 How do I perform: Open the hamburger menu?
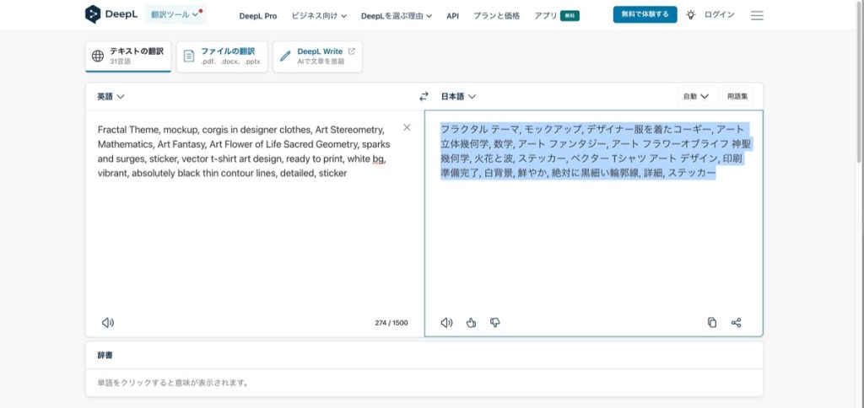click(x=757, y=15)
